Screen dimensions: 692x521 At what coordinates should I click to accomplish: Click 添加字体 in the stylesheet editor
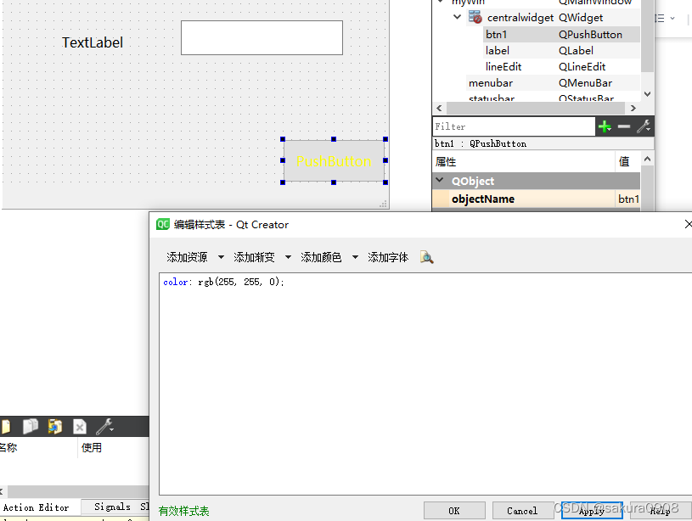[388, 257]
